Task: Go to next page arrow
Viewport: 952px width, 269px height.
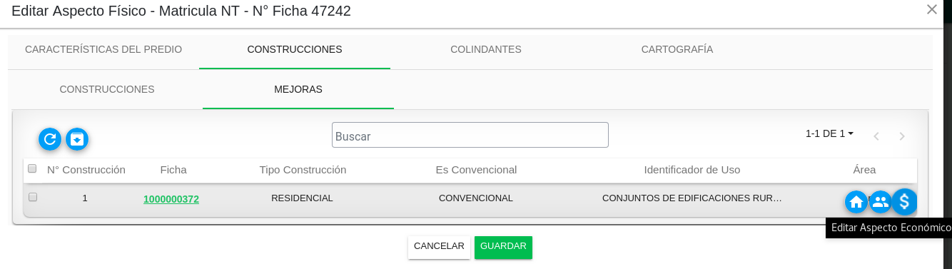Action: (902, 136)
